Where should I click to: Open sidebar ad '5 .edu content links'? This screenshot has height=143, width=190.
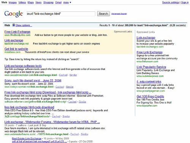[x=149, y=82]
